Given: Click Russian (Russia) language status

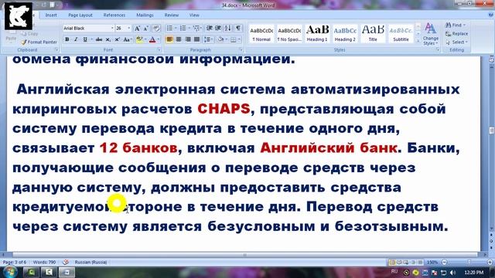Looking at the screenshot, I should click(x=90, y=263).
